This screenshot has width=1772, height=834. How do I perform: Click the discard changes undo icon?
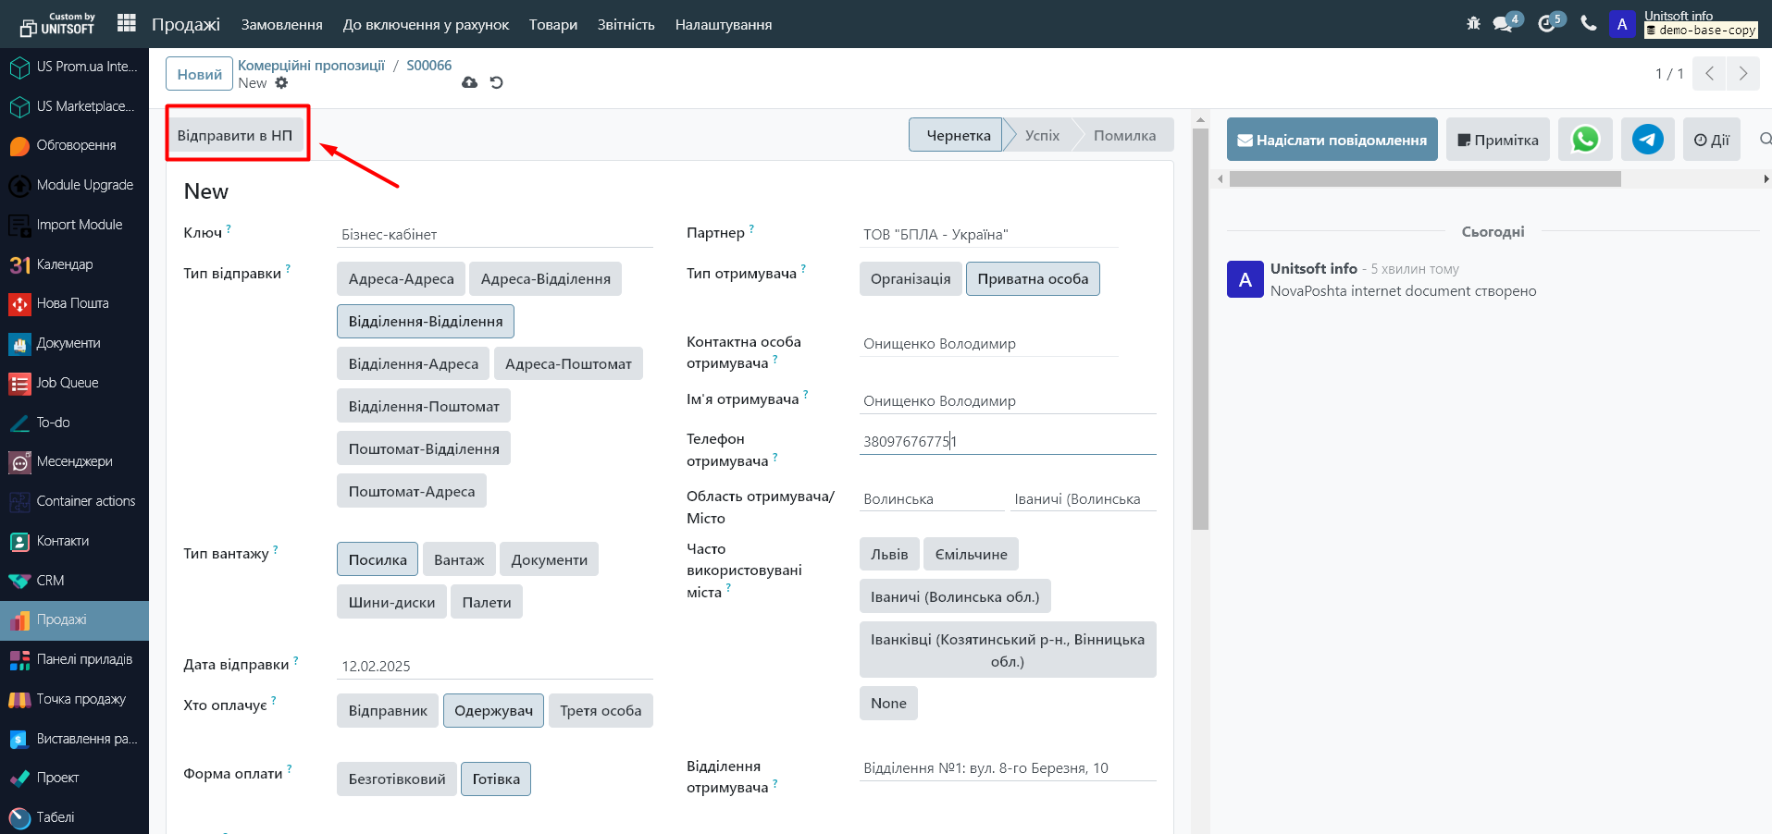[497, 82]
